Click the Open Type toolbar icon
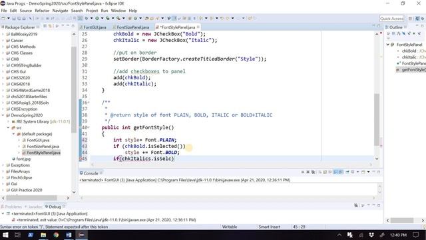Image resolution: width=426 pixels, height=240 pixels. [146, 19]
